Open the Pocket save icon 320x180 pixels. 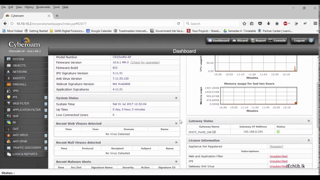point(260,23)
